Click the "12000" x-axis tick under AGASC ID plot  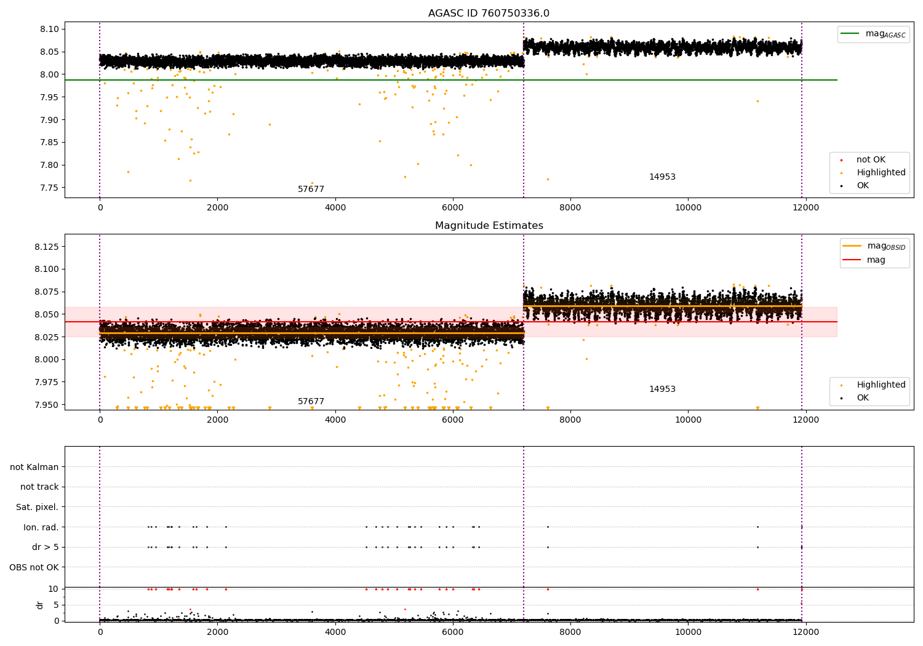coord(805,208)
